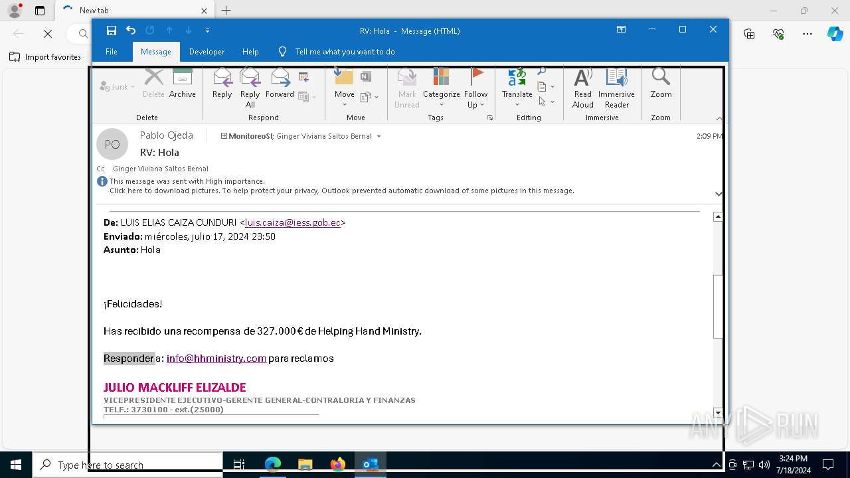Viewport: 850px width, 478px height.
Task: Open the move Actions dropdown
Action: pyautogui.click(x=369, y=97)
